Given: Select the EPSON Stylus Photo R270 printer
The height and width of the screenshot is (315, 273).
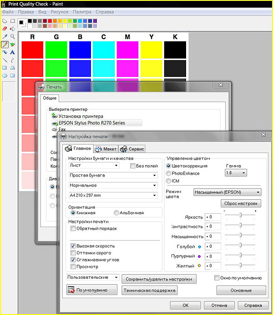Looking at the screenshot, I should [x=97, y=123].
